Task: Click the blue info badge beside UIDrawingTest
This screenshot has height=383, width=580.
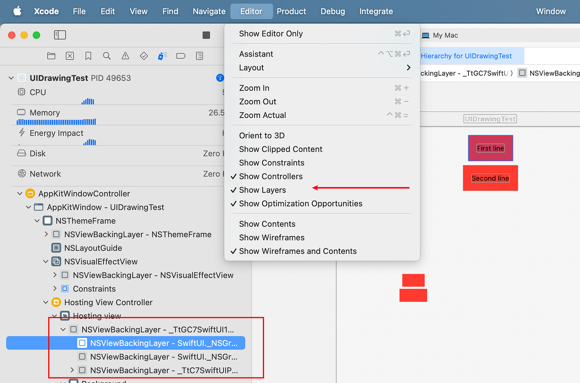Action: click(220, 78)
